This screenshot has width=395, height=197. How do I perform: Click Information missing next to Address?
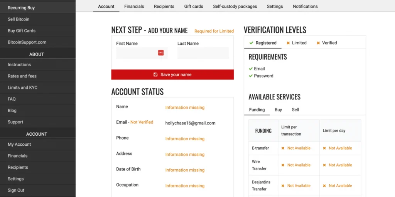185,155
